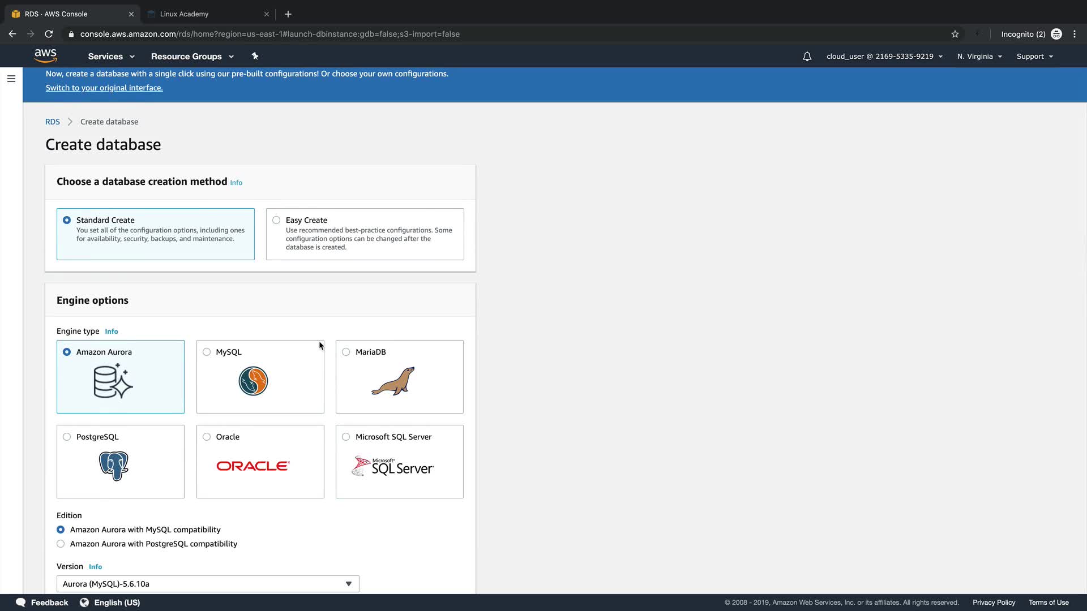This screenshot has width=1087, height=611.
Task: Open the Aurora version dropdown
Action: point(207,584)
